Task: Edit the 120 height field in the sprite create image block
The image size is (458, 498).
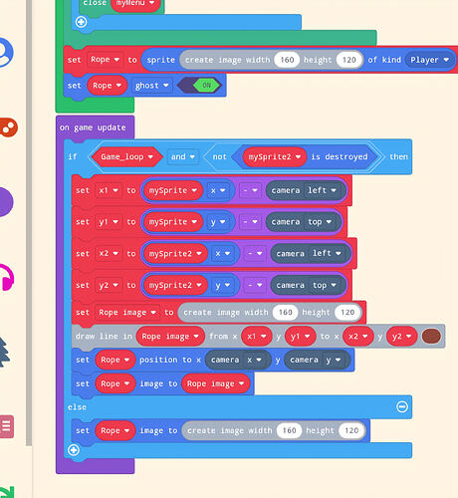Action: click(x=349, y=60)
